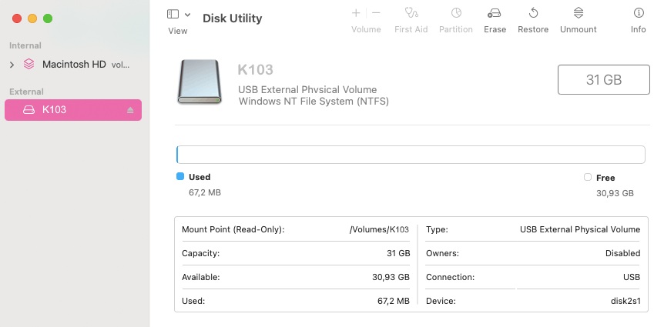Screen dimensions: 654x327
Task: Close the Disk Utility window
Action: [x=17, y=18]
